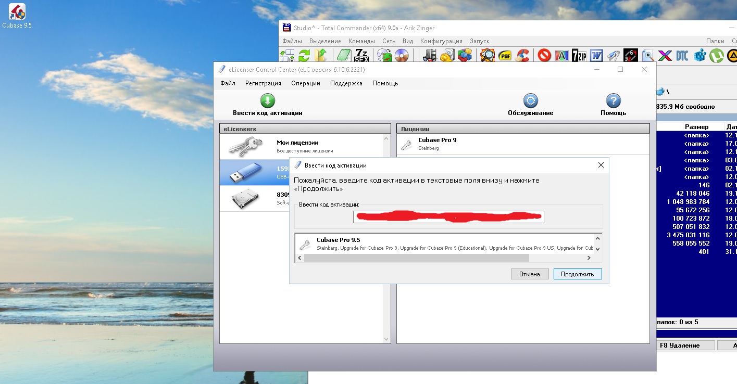Click the 42 118 046 size value

point(692,194)
